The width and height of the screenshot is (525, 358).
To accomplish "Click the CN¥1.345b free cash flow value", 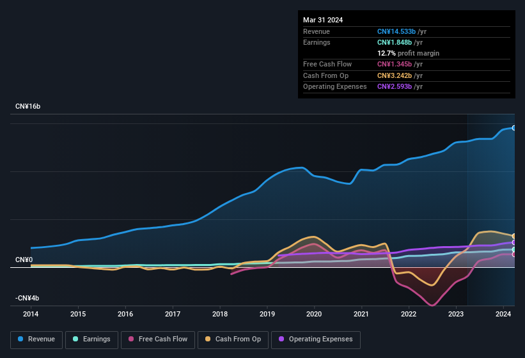I will click(x=395, y=64).
